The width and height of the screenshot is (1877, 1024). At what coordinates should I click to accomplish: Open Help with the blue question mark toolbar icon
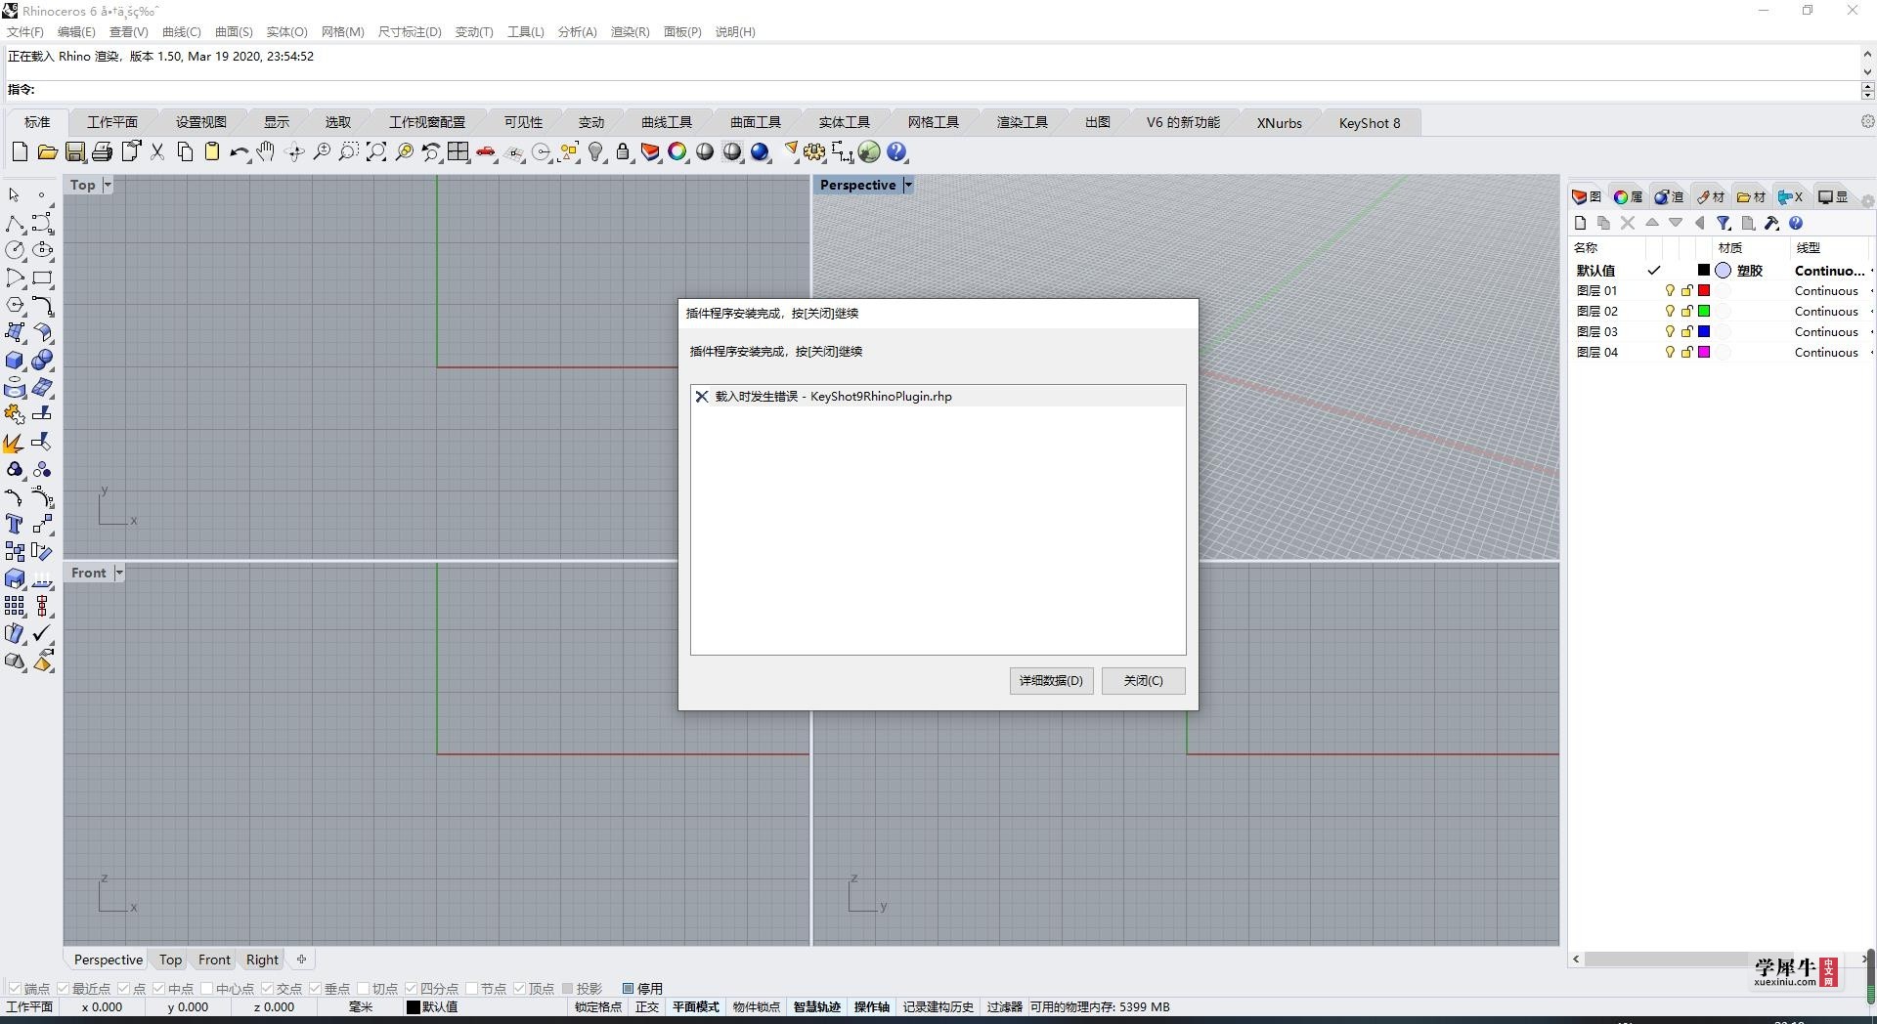click(897, 151)
